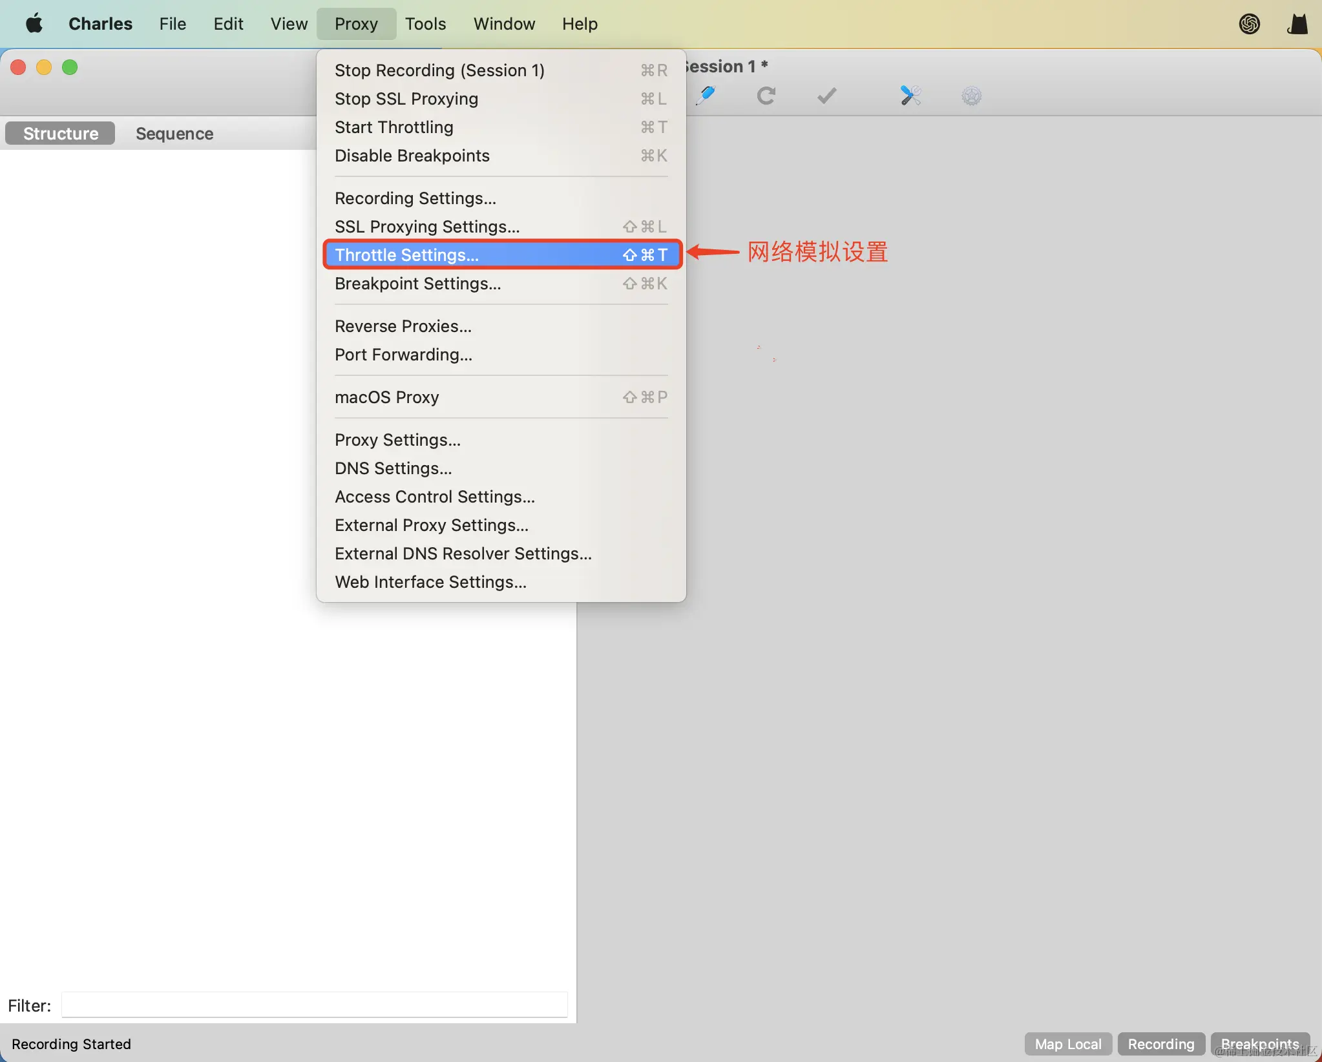The image size is (1322, 1062).
Task: Choose SSL Proxying Settings... entry
Action: click(426, 227)
